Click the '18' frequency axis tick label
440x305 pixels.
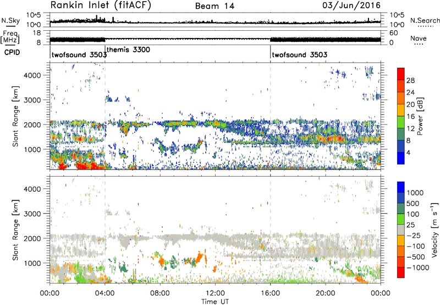coord(37,33)
